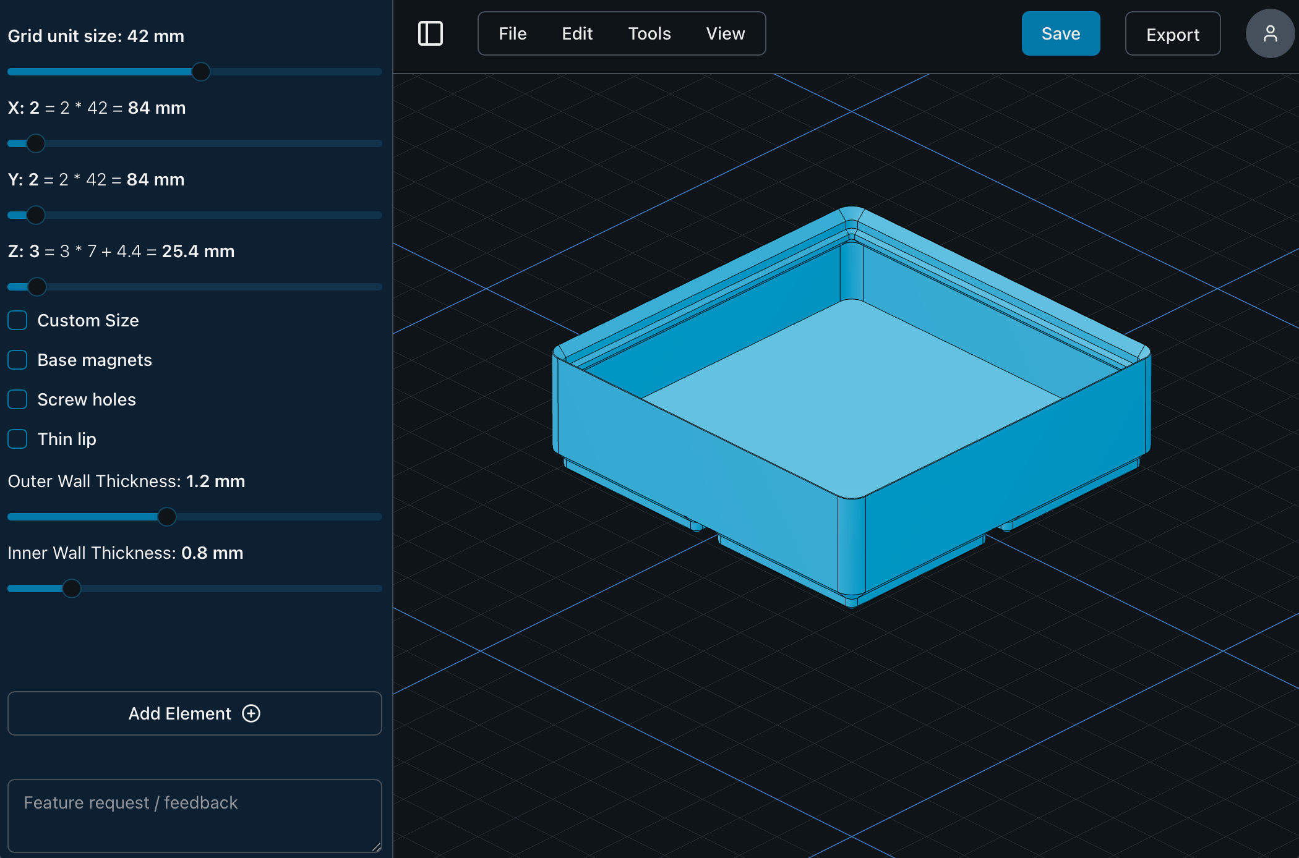Enable the Thin lip checkbox
Viewport: 1299px width, 858px height.
pyautogui.click(x=17, y=439)
